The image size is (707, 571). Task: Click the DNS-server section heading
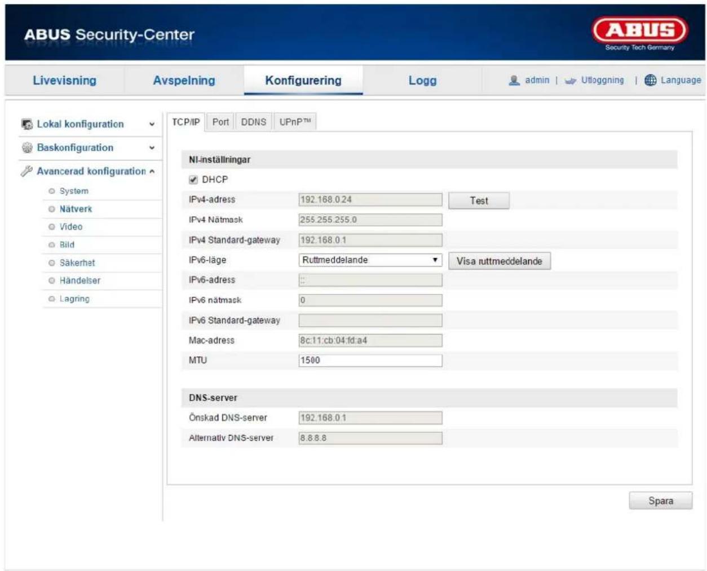213,398
